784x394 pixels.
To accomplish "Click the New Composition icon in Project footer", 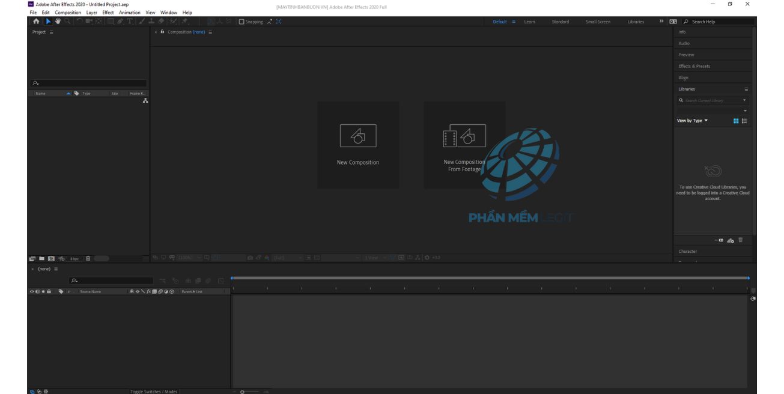I will click(51, 258).
